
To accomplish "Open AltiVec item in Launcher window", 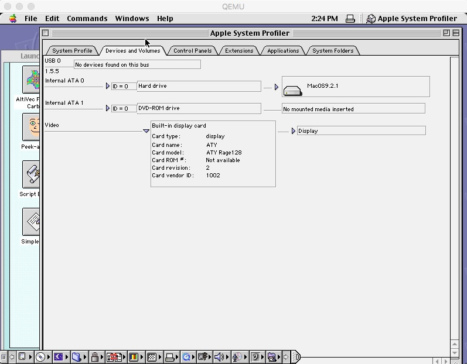I will (31, 80).
